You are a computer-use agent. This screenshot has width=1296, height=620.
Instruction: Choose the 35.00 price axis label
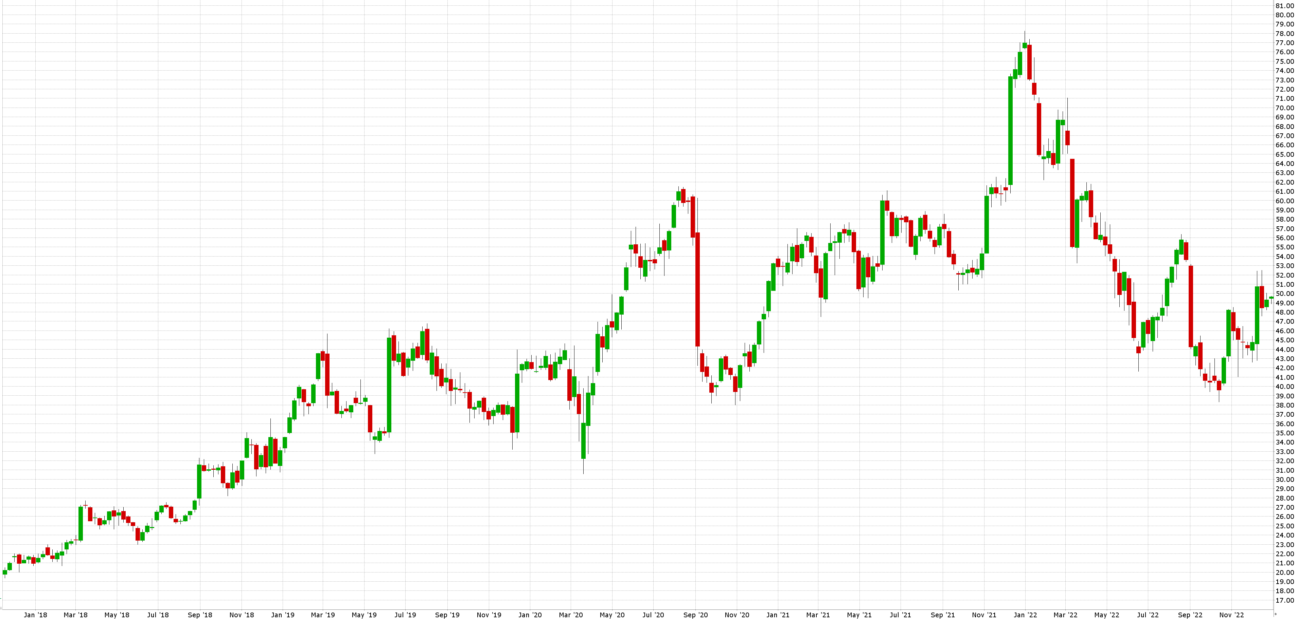(1284, 433)
